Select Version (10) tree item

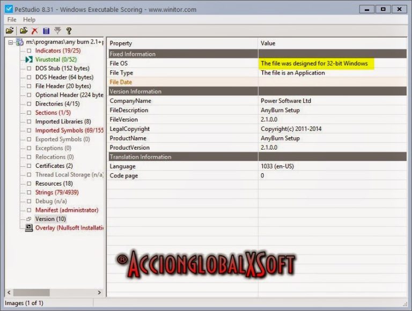[x=50, y=219]
